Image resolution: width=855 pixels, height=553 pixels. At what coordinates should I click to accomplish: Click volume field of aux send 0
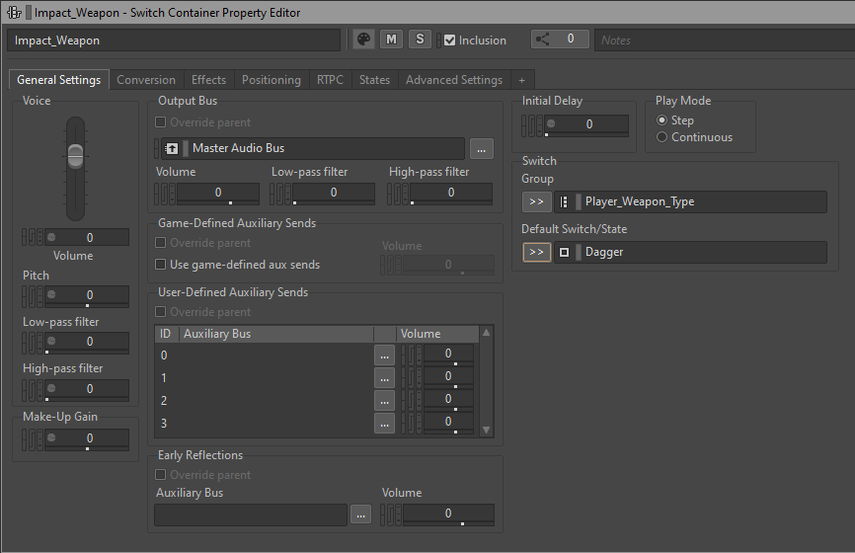click(x=448, y=354)
